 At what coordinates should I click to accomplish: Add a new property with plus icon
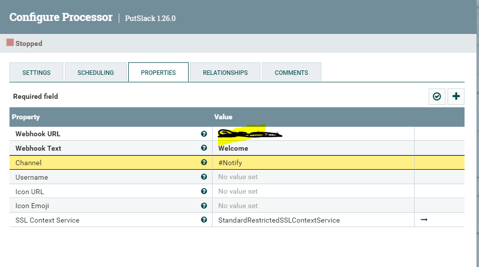pyautogui.click(x=456, y=96)
